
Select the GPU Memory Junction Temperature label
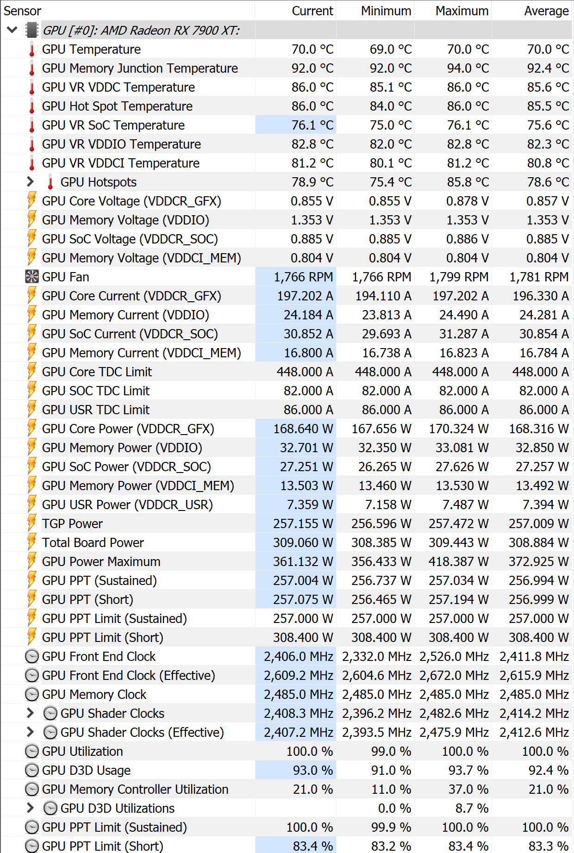point(140,68)
